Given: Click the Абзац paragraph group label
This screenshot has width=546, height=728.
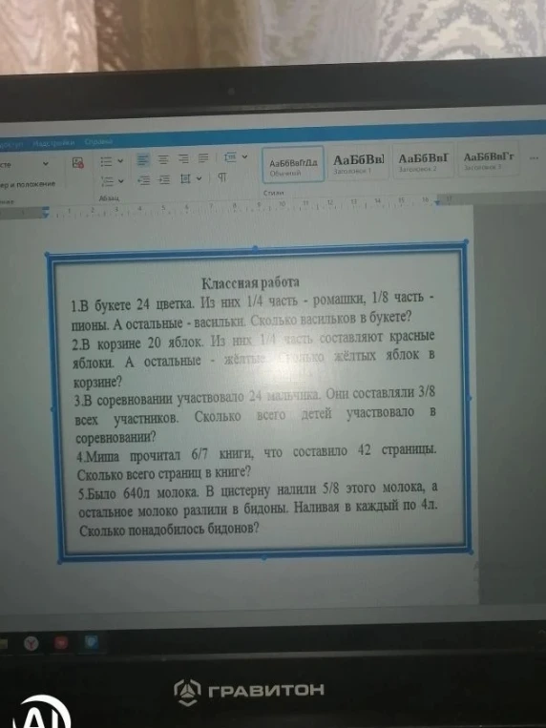Looking at the screenshot, I should click(x=109, y=198).
